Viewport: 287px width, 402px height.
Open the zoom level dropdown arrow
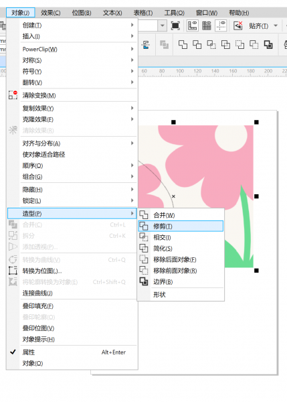[163, 25]
